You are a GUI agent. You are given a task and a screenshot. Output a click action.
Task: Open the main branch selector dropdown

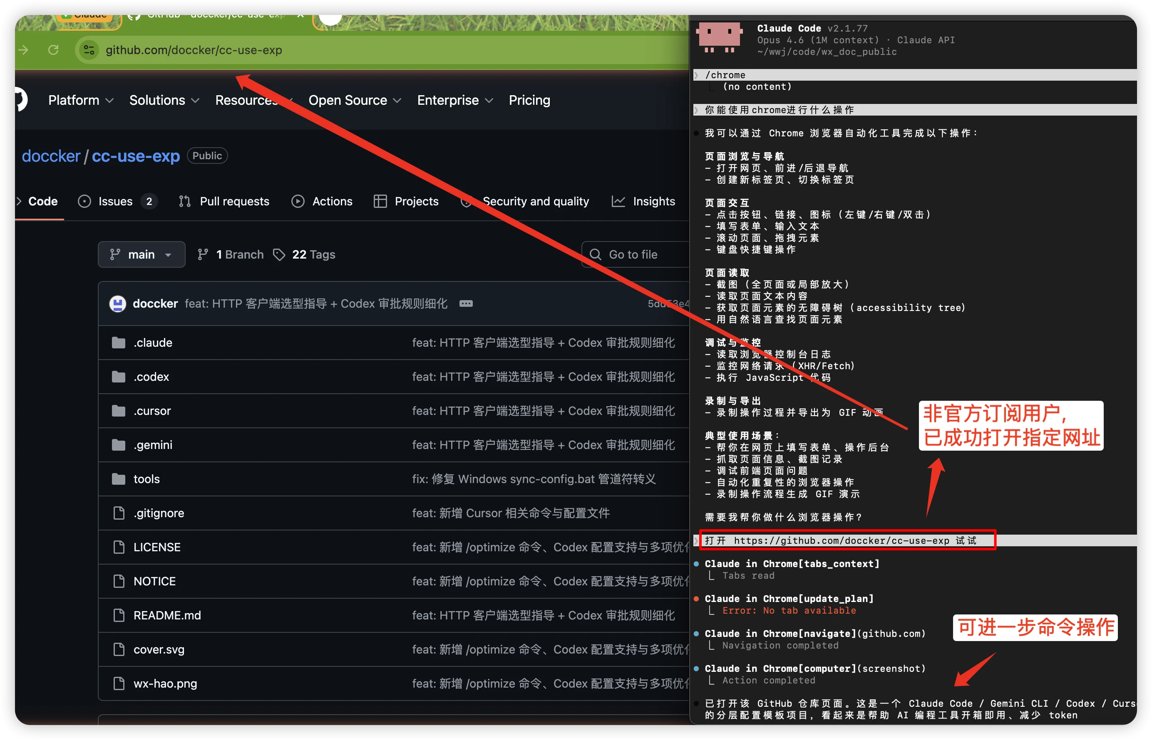click(142, 254)
